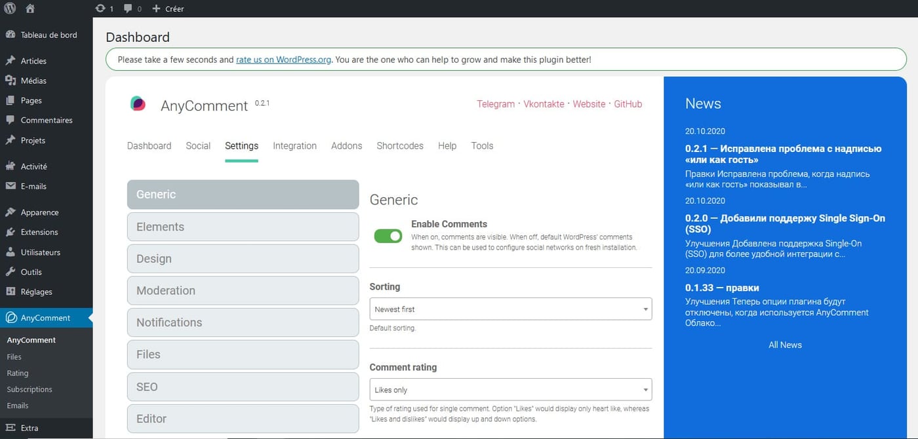Click the updates refresh icon
Screen dimensions: 918x439
click(x=100, y=9)
